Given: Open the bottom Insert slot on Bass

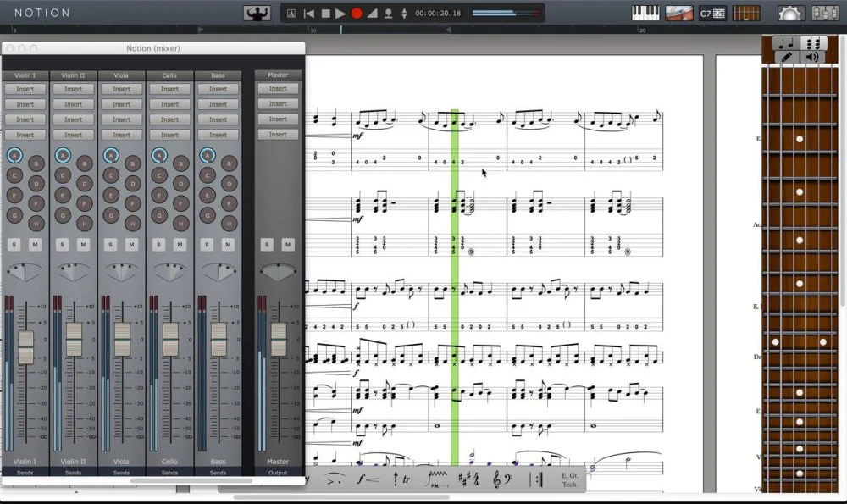Looking at the screenshot, I should tap(218, 135).
